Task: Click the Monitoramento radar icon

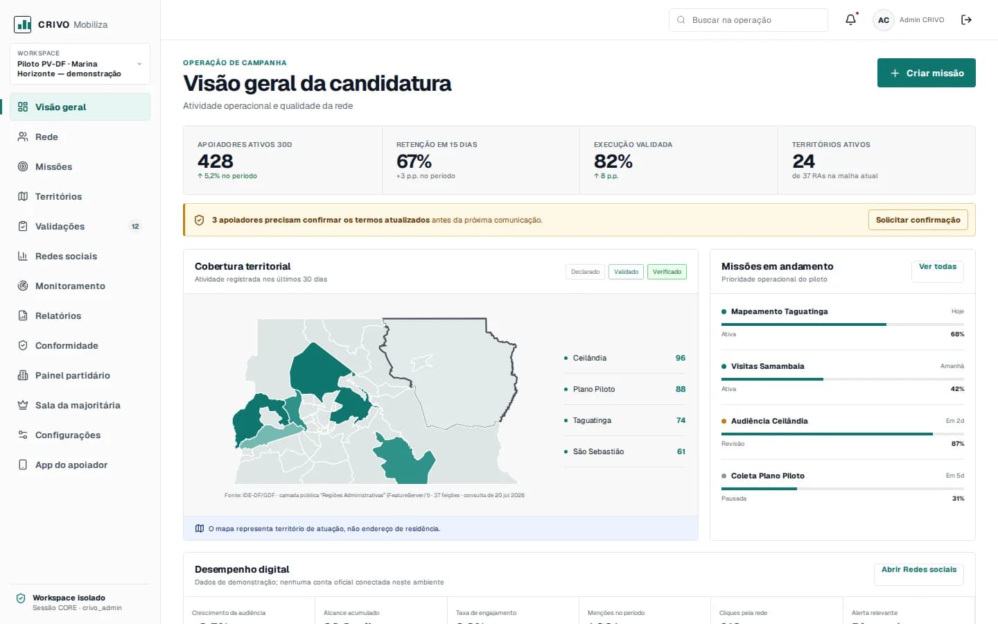Action: [x=23, y=286]
